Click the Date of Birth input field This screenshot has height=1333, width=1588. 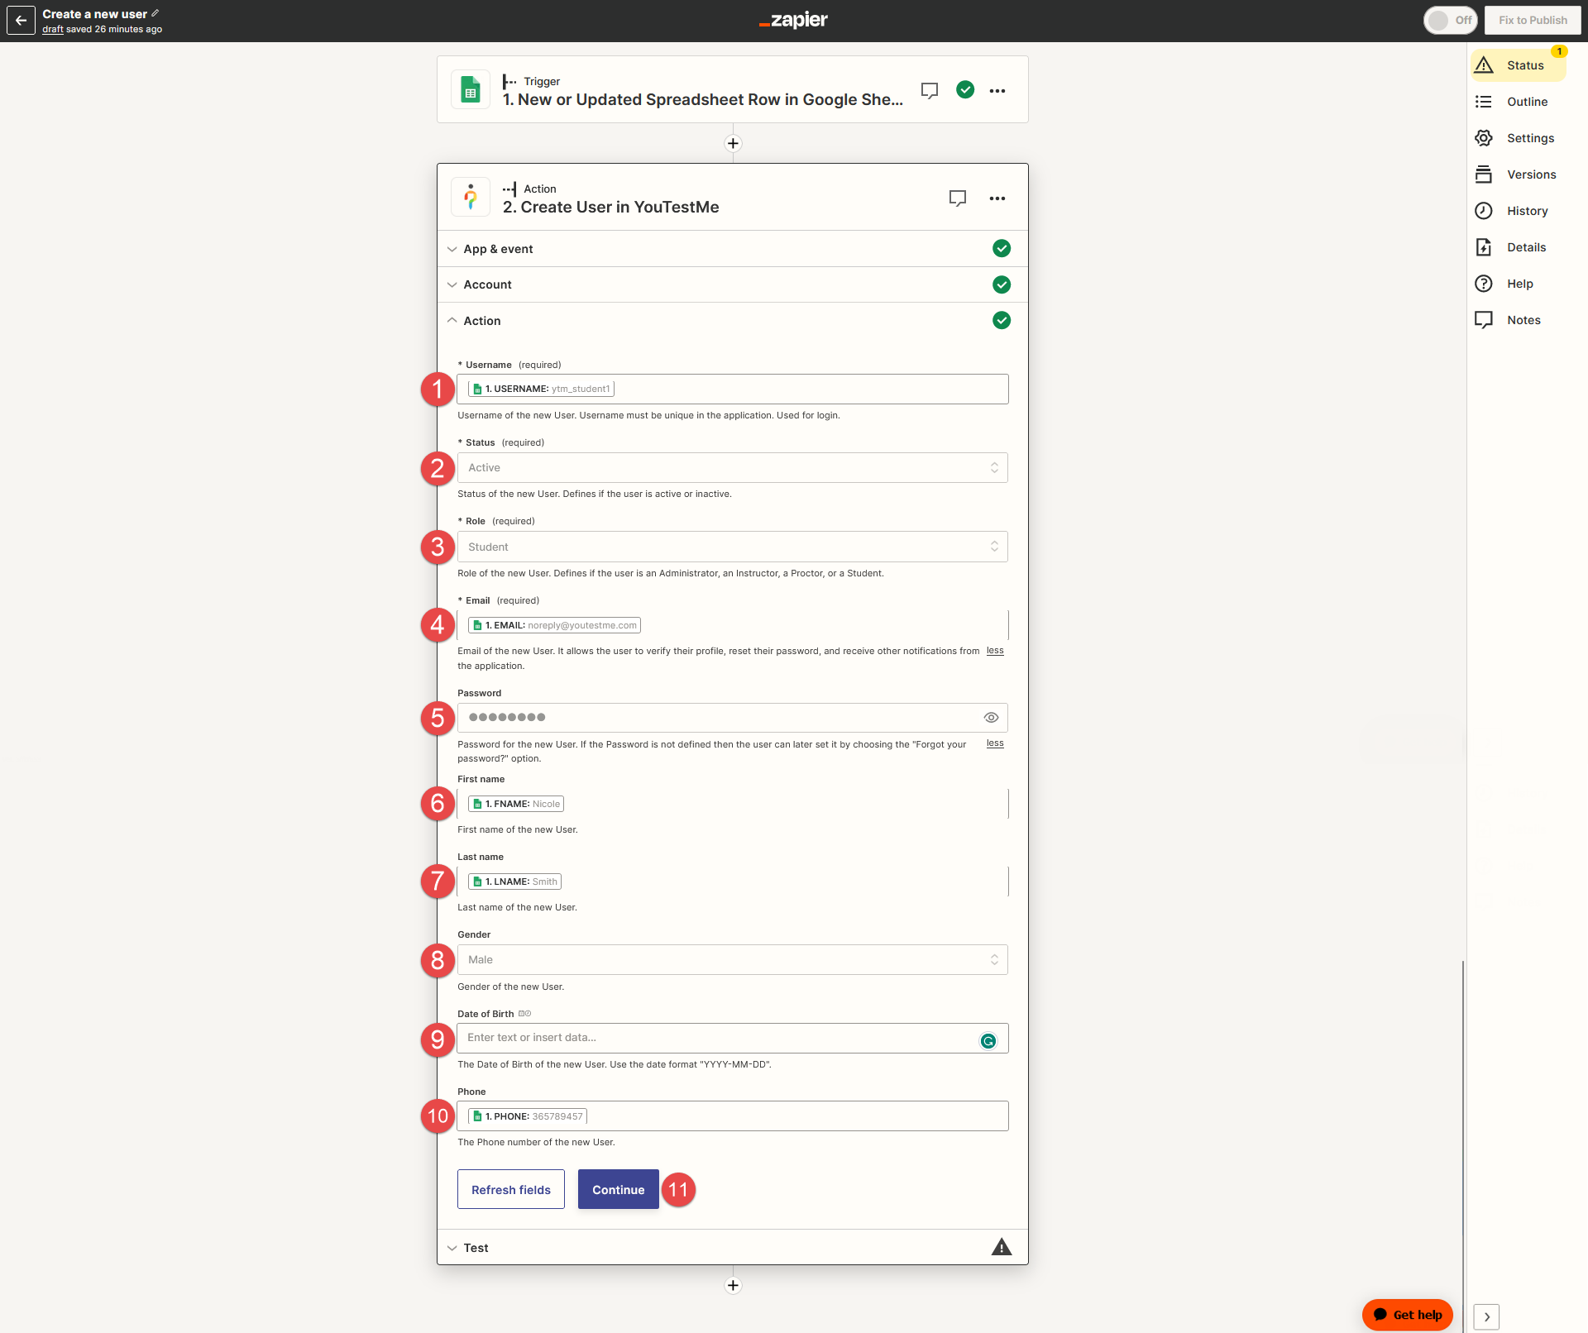732,1038
